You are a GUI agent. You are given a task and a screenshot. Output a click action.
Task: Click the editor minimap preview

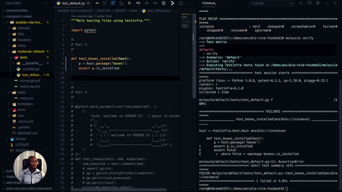(186, 21)
